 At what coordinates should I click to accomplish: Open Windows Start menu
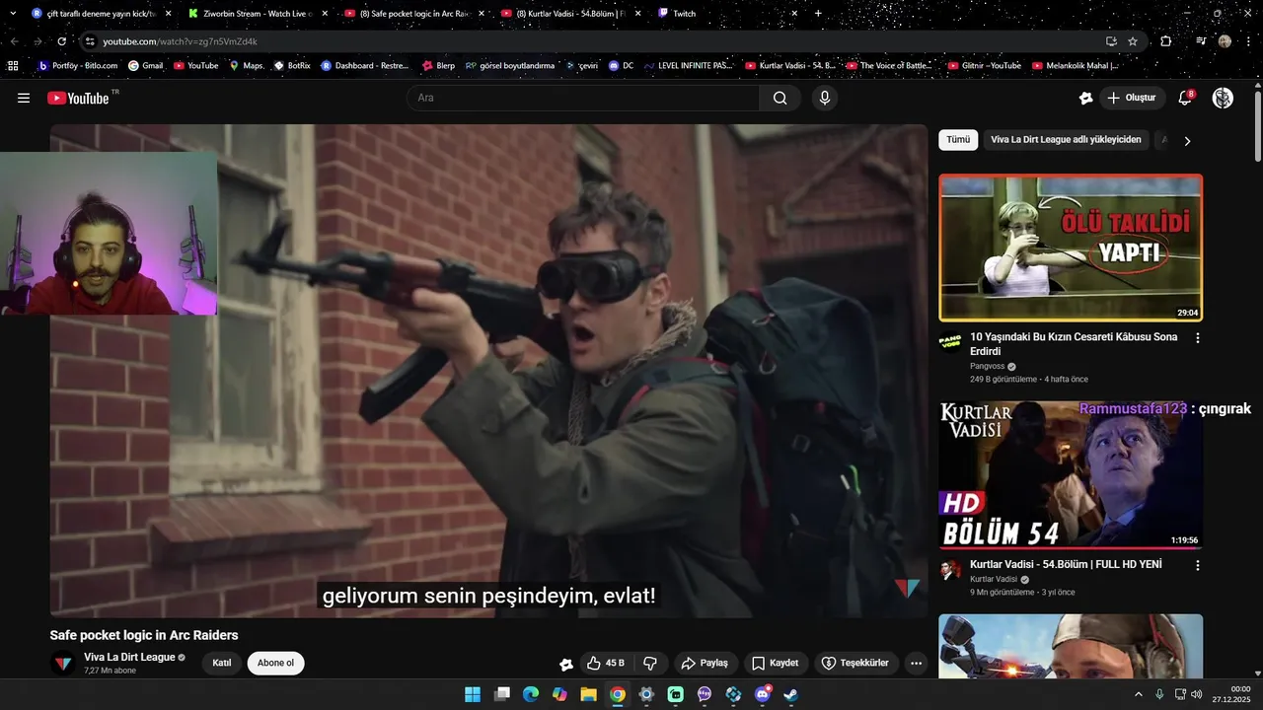click(473, 694)
